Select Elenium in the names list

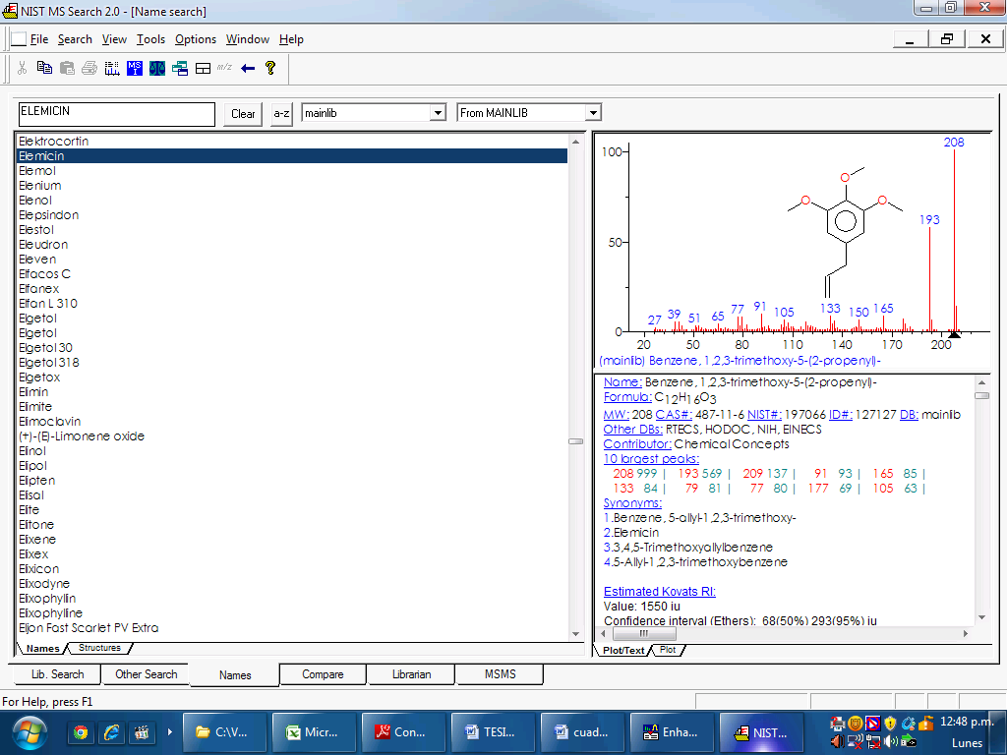pos(39,186)
